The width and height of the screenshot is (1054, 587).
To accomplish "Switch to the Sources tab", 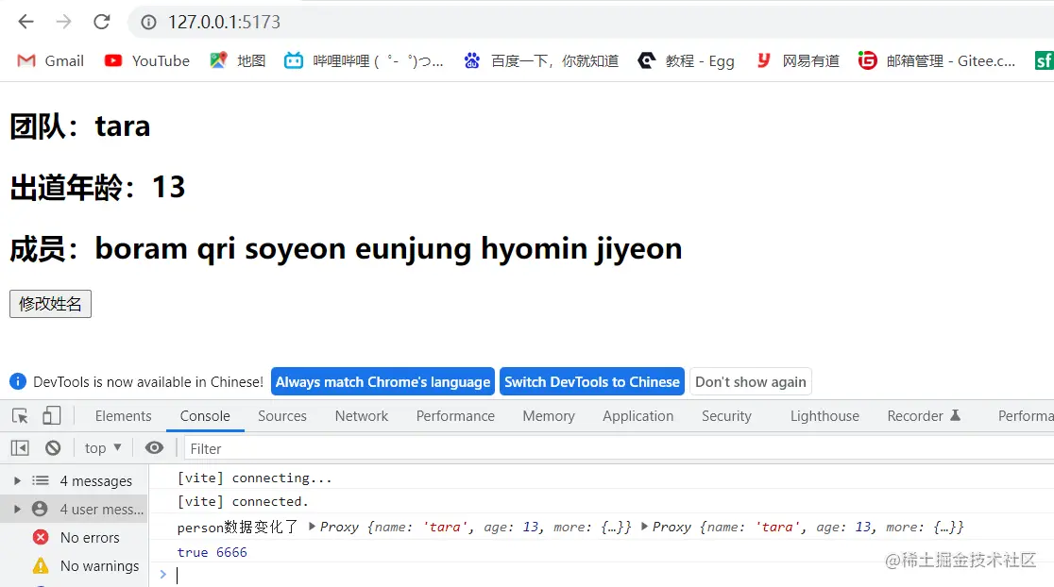I will click(x=282, y=416).
